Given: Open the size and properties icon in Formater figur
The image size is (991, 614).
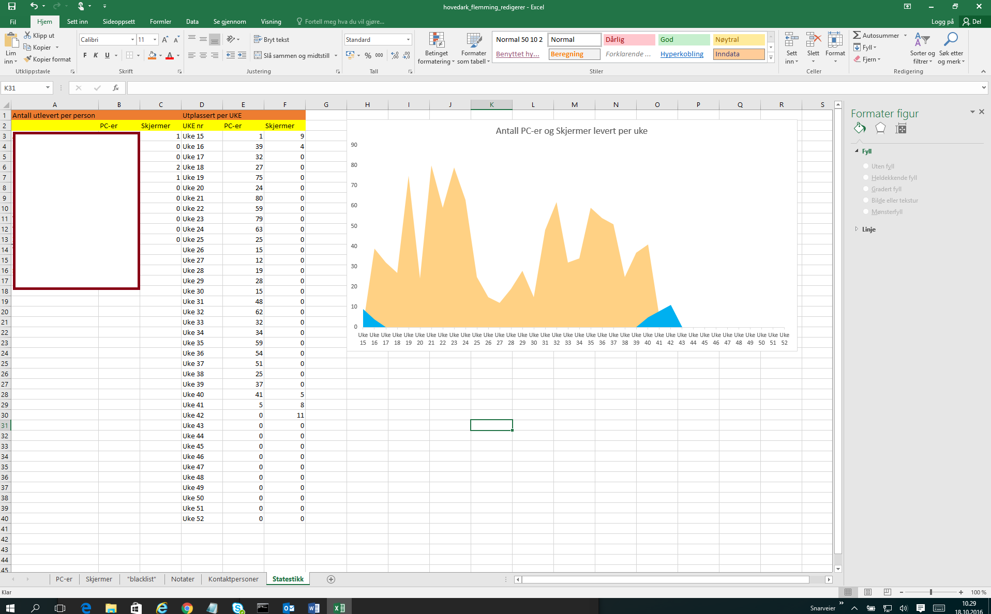Looking at the screenshot, I should (901, 128).
